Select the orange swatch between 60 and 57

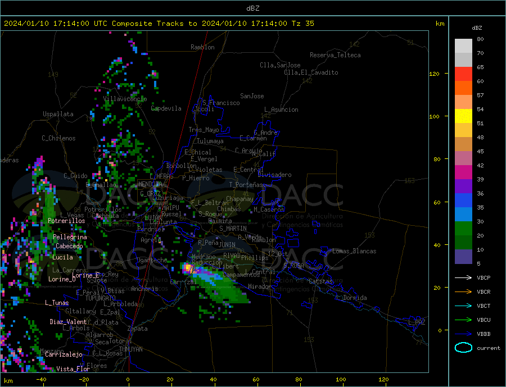coord(463,88)
